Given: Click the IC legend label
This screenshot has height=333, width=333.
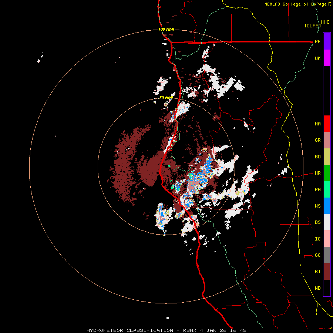Looking at the screenshot, I should [x=317, y=239].
